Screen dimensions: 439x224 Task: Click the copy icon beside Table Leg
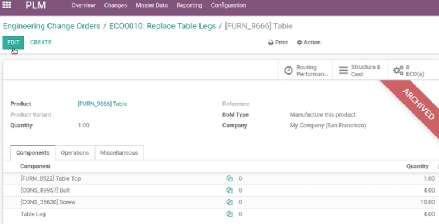click(230, 214)
